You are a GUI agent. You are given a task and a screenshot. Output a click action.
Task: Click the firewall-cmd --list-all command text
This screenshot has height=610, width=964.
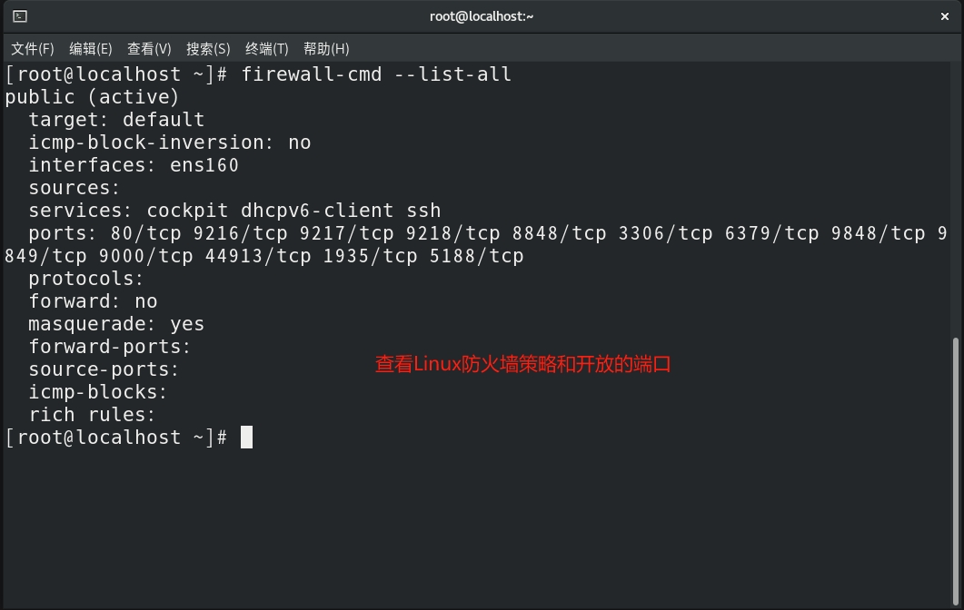tap(375, 74)
